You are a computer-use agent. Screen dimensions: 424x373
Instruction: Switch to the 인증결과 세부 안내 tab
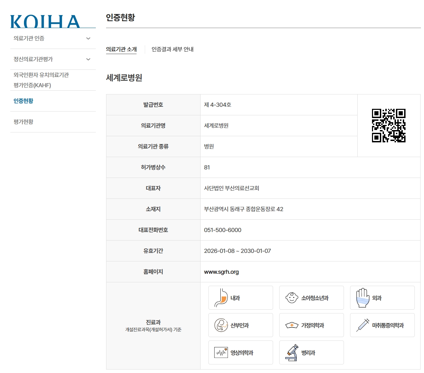172,49
